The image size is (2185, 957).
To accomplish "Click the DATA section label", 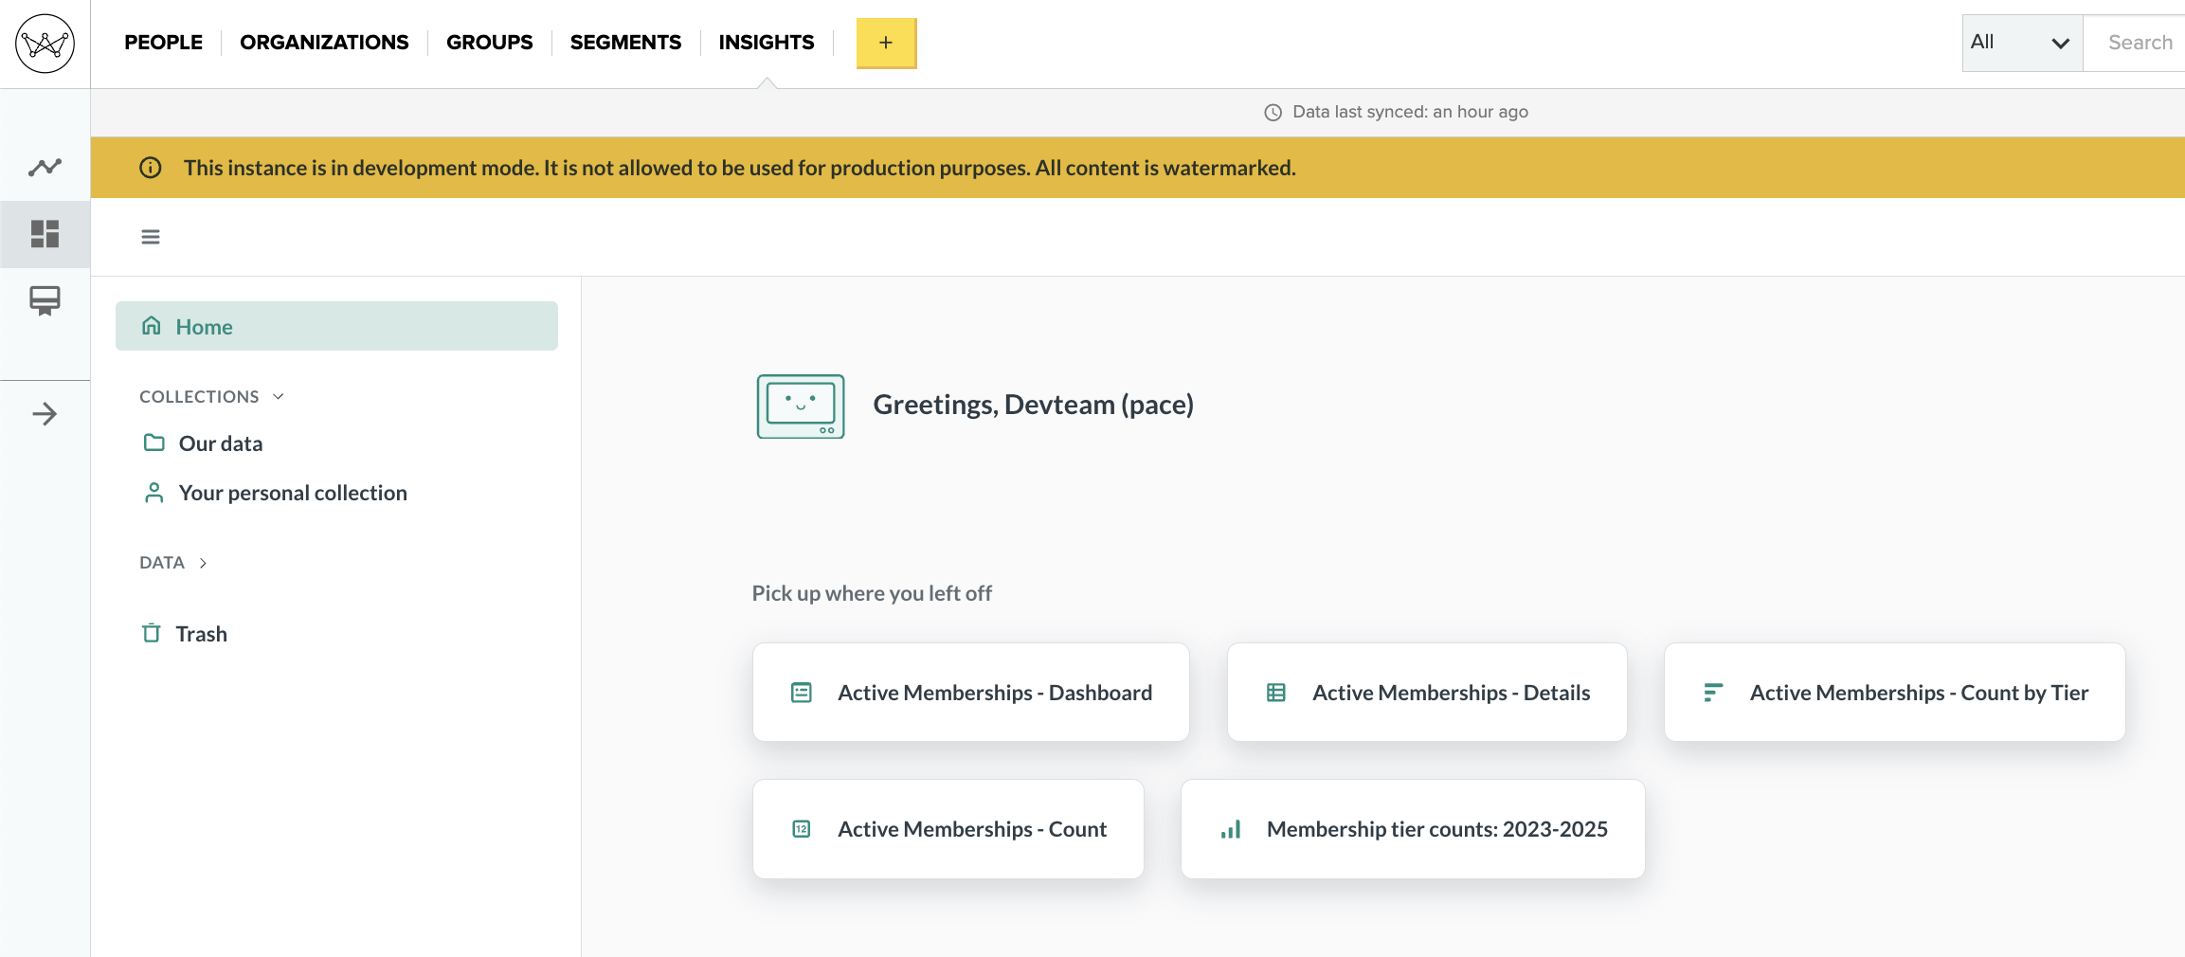I will pyautogui.click(x=162, y=563).
